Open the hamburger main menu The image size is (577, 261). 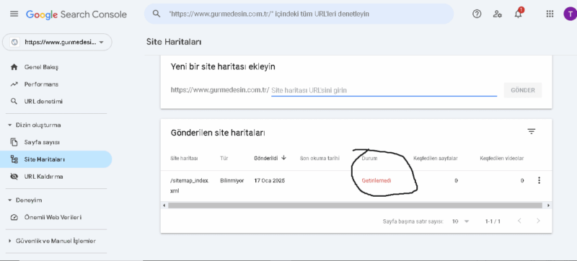tap(14, 14)
